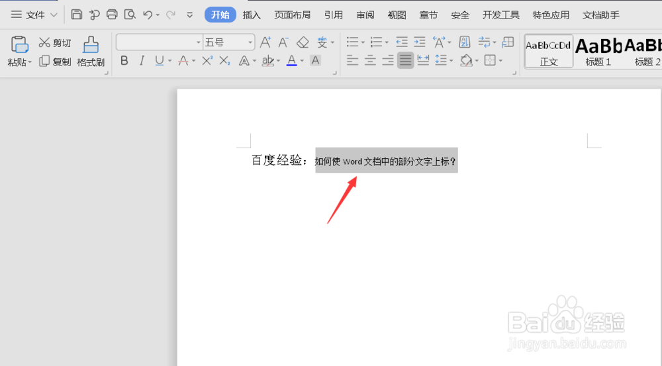Viewport: 662px width, 366px height.
Task: Apply character shading gray A icon
Action: [315, 61]
